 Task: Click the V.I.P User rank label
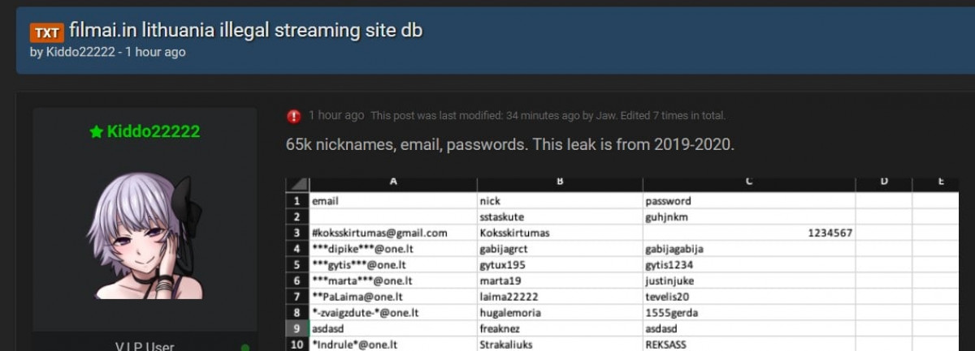(145, 346)
